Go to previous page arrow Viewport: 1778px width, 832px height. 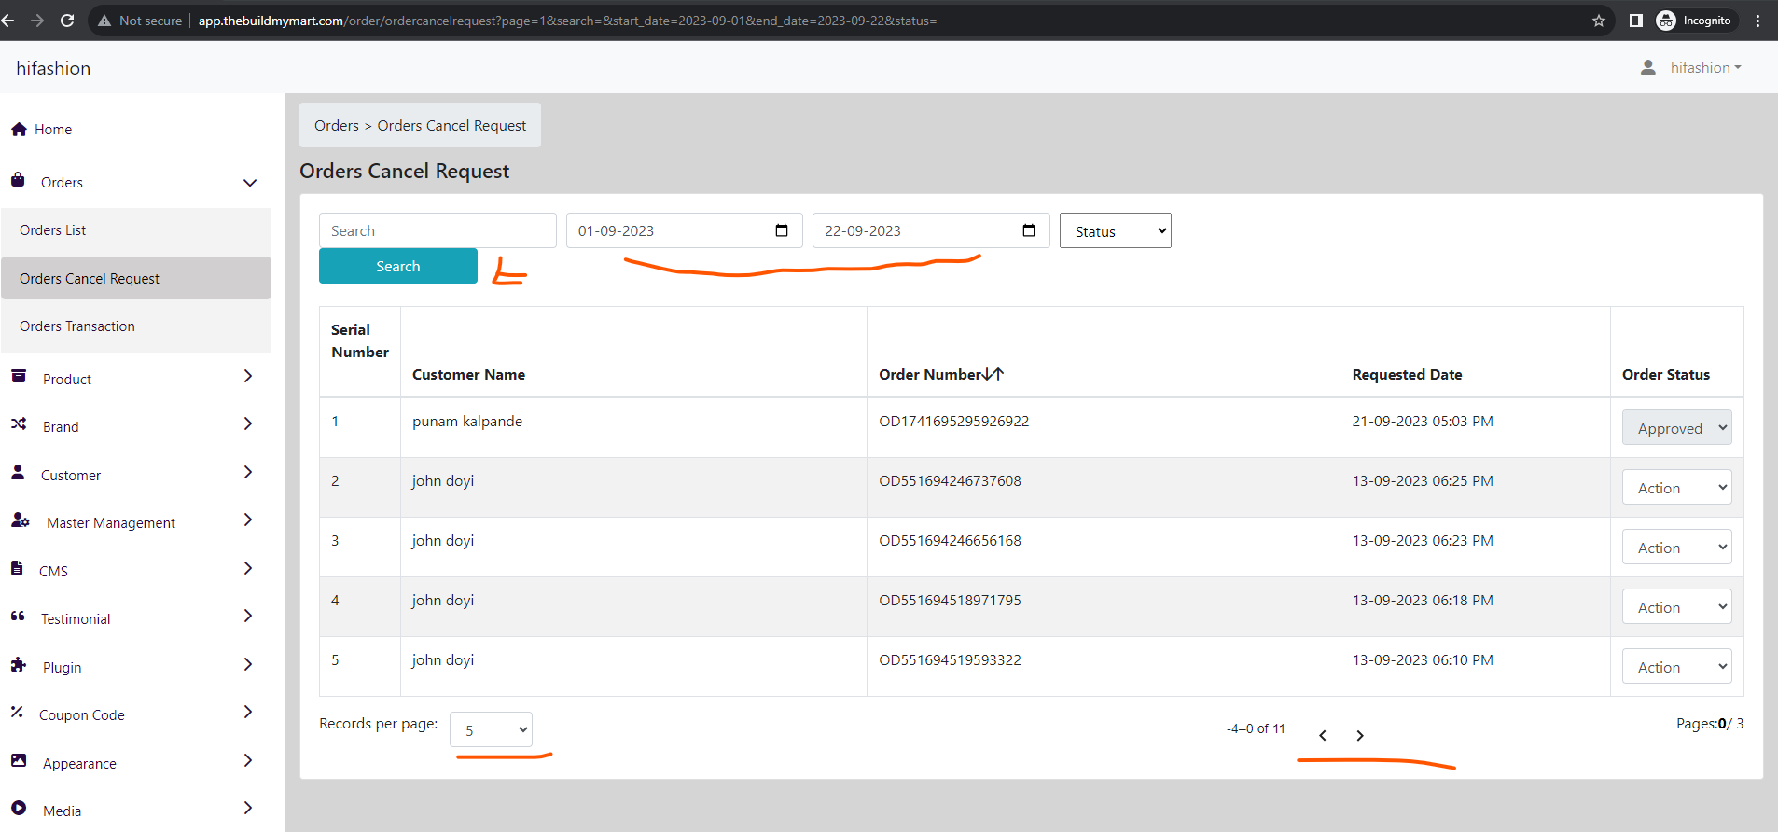(x=1323, y=736)
